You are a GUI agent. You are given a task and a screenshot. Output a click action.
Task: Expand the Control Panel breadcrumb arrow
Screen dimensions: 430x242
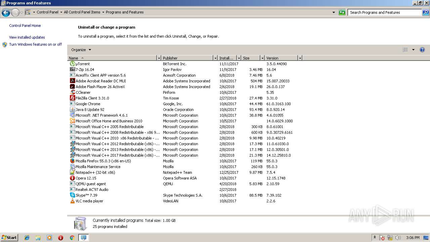point(61,12)
